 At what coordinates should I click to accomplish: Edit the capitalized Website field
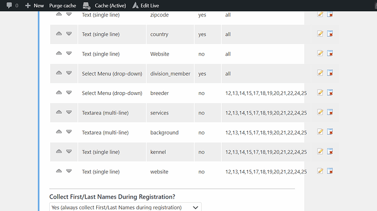tap(320, 53)
